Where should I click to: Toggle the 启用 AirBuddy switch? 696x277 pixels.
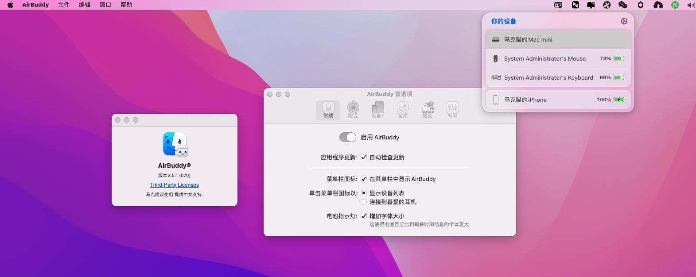point(348,137)
